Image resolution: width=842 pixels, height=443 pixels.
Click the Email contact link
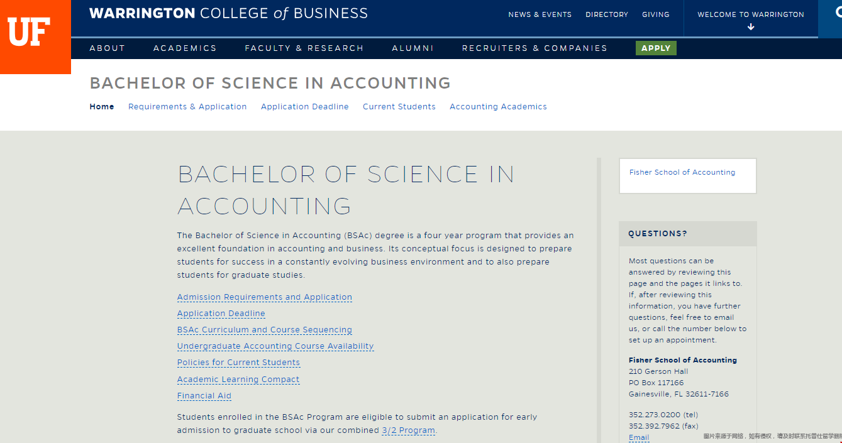tap(638, 437)
